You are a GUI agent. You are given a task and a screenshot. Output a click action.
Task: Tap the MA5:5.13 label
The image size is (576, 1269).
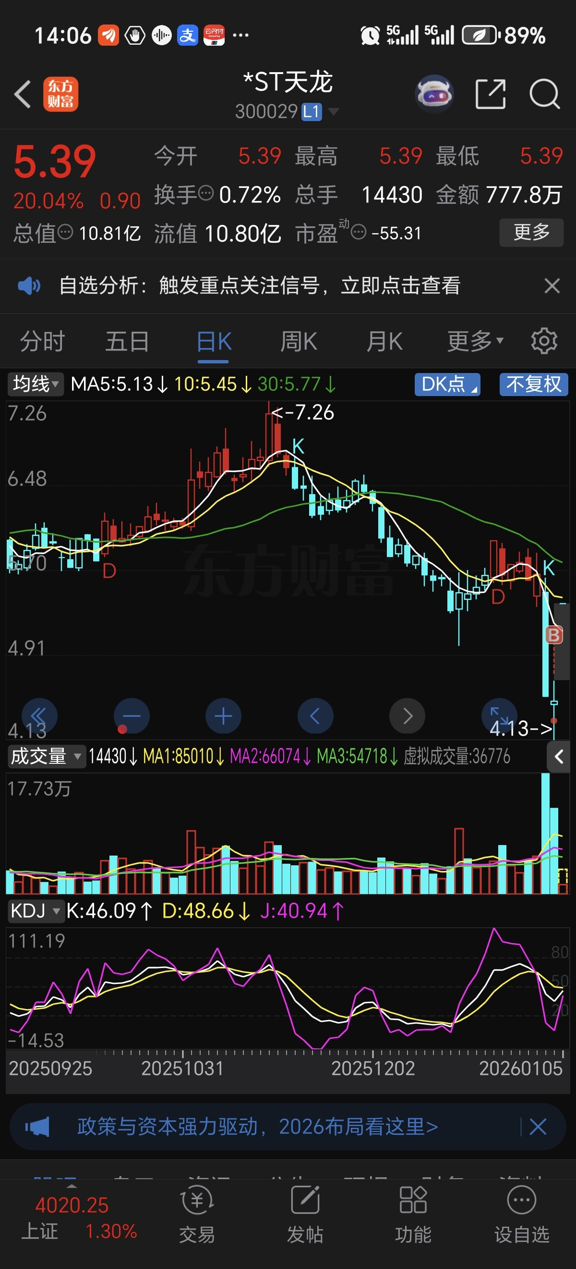pos(119,384)
